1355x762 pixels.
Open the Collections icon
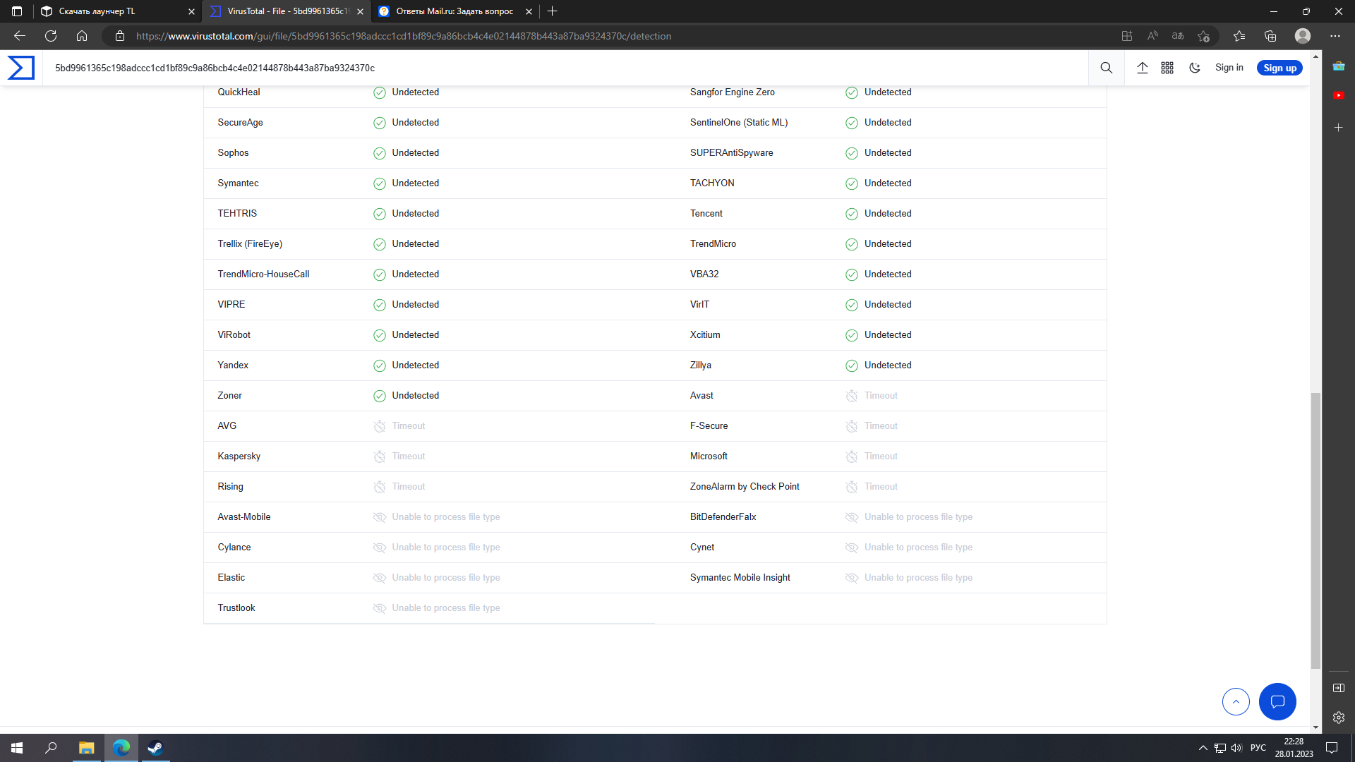point(1270,36)
